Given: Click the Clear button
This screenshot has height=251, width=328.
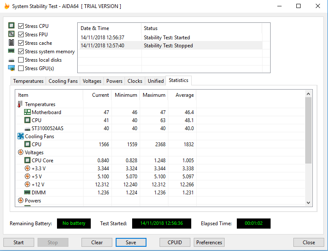Looking at the screenshot, I should tap(97, 243).
